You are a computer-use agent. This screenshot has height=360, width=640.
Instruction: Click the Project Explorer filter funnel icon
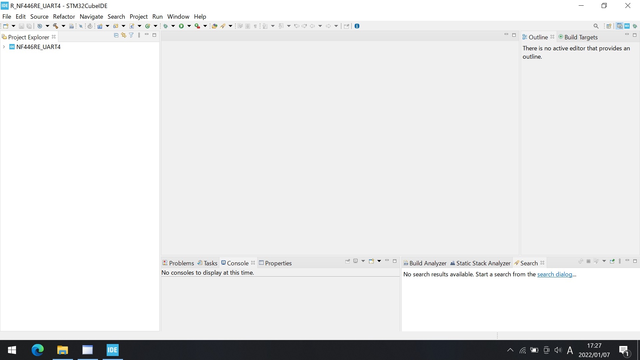coord(131,35)
